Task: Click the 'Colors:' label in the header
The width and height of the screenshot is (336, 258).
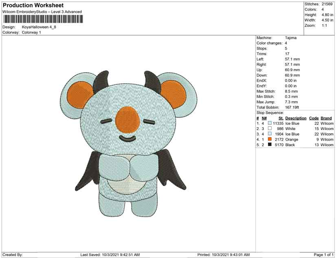Action: 311,9
